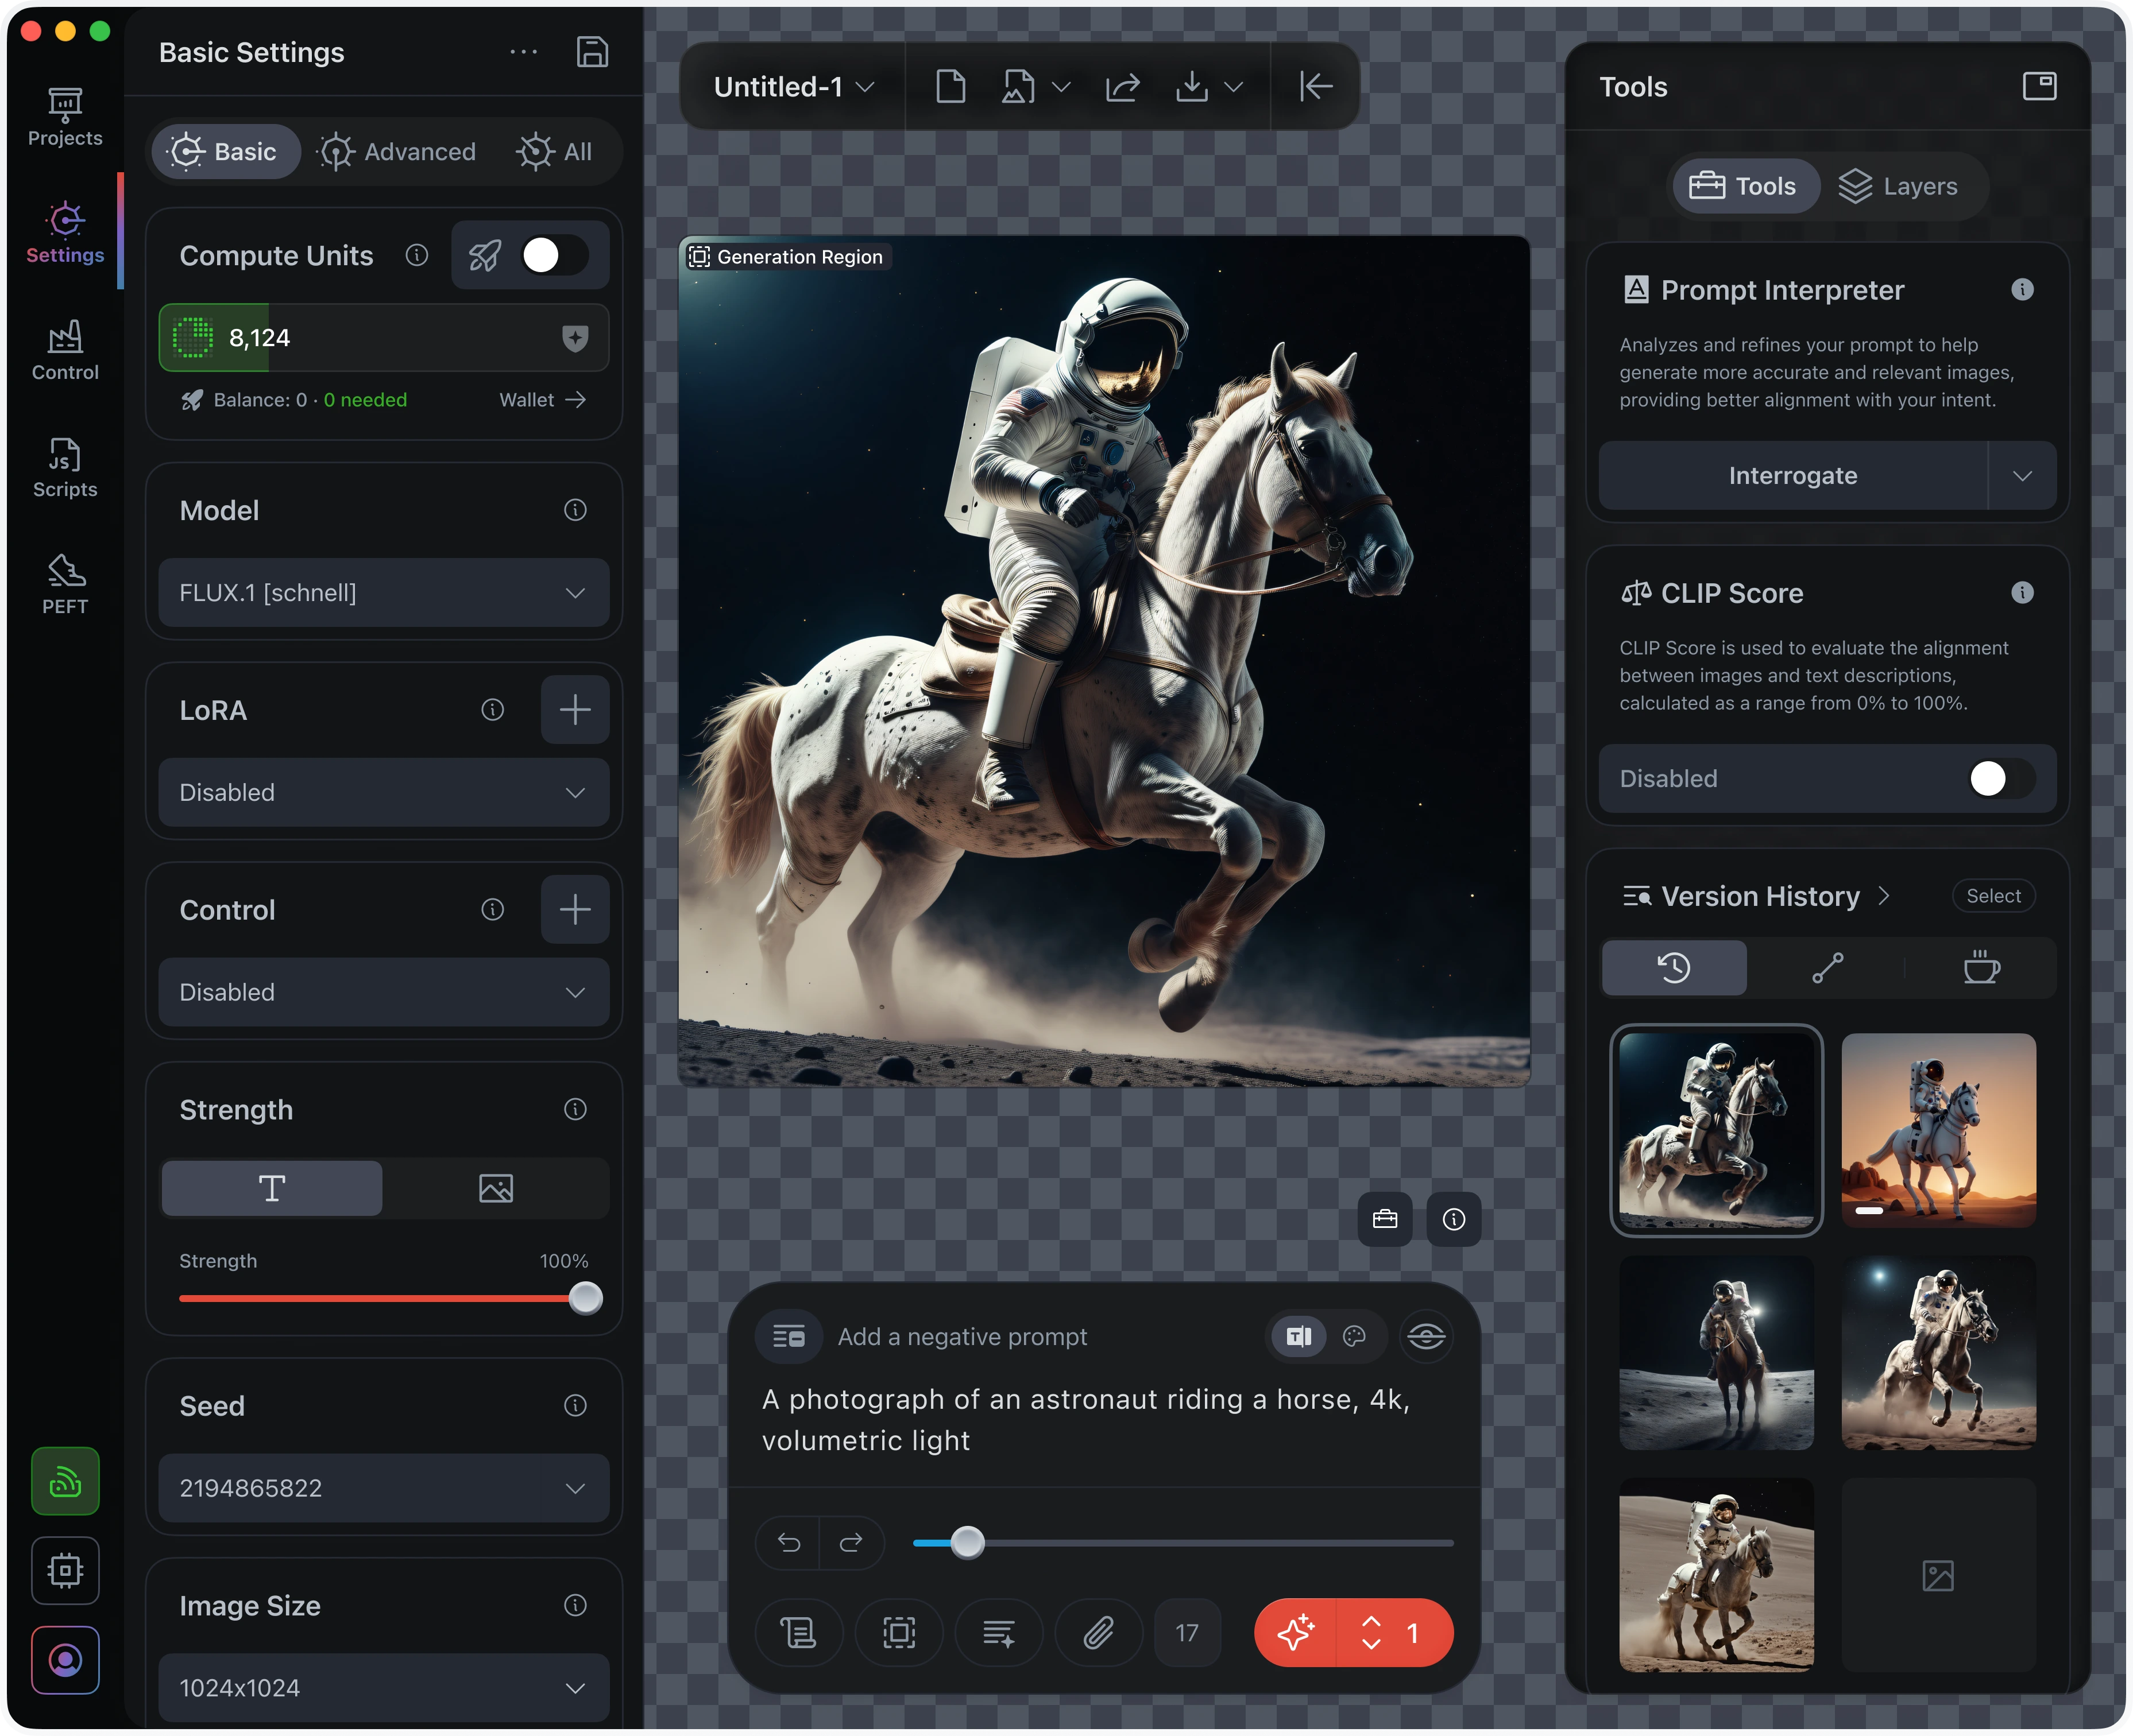Click the save settings floppy icon
Image resolution: width=2133 pixels, height=1736 pixels.
(592, 52)
